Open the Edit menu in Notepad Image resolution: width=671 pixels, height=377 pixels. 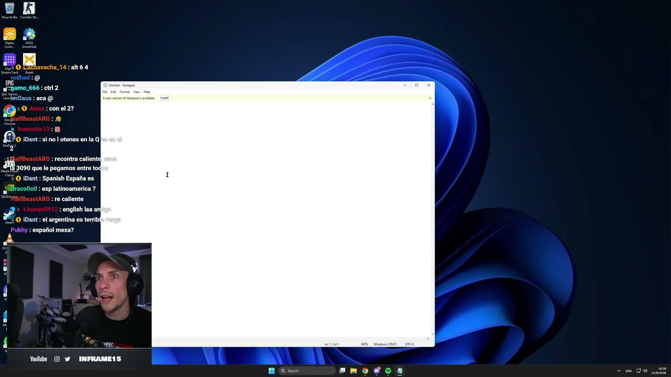(x=113, y=92)
